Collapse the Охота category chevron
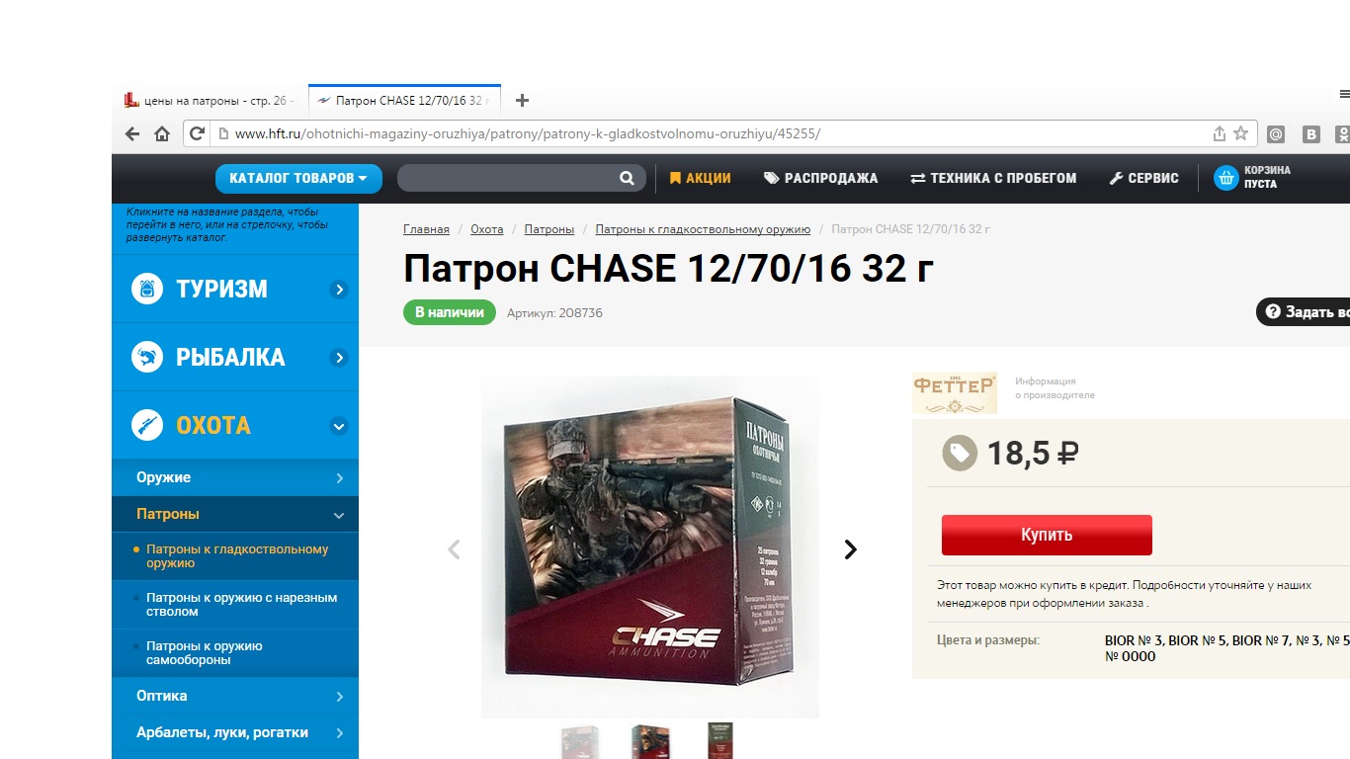Image resolution: width=1350 pixels, height=759 pixels. point(339,426)
